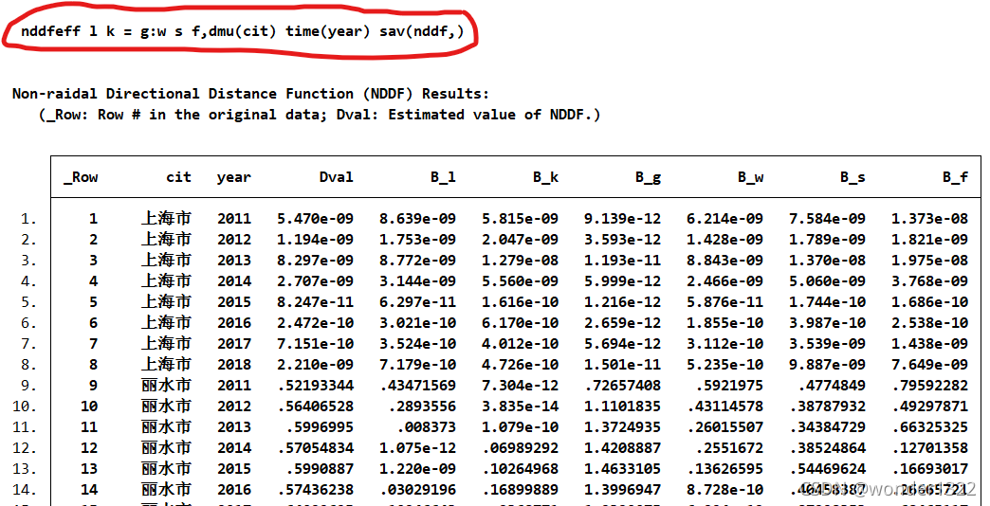
Task: Select the cit column header
Action: pyautogui.click(x=178, y=176)
